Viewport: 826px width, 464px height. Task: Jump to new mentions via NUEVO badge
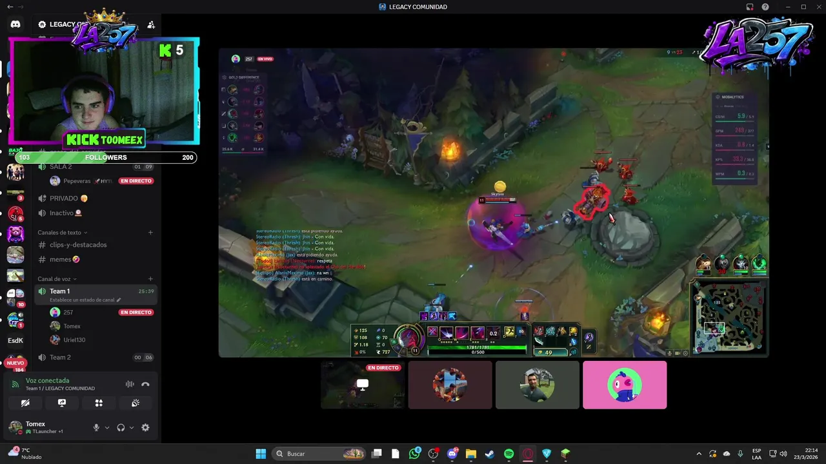15,363
